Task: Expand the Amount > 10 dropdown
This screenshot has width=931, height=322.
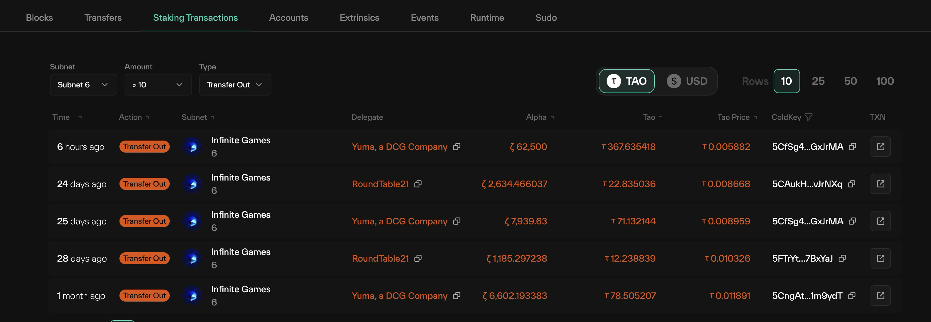Action: point(158,85)
